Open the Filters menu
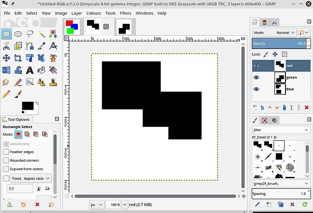The image size is (313, 213). pos(125,13)
